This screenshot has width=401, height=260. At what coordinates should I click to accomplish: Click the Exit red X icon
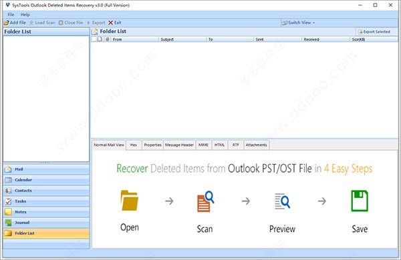pyautogui.click(x=110, y=23)
